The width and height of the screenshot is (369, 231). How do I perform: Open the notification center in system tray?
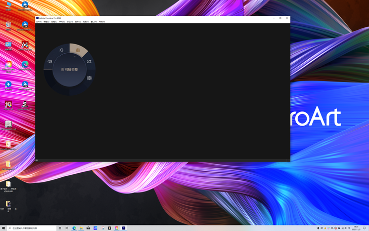coord(364,228)
